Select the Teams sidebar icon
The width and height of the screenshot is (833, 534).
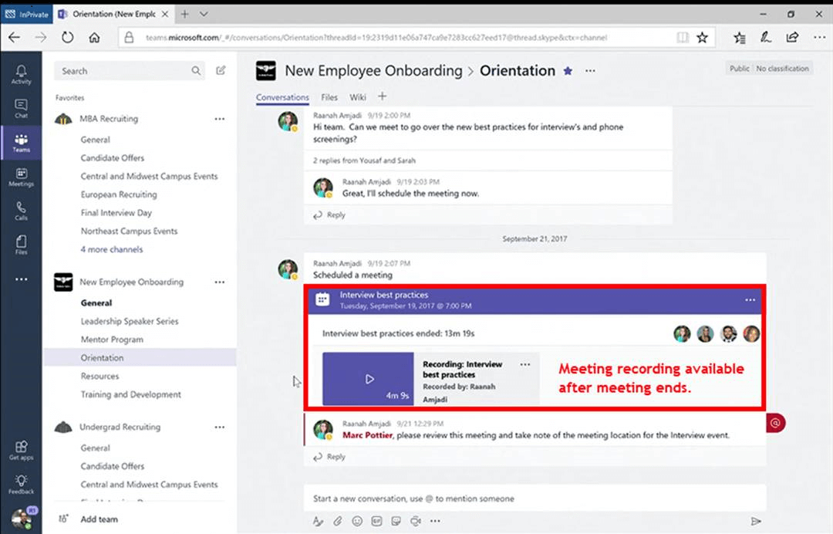click(x=22, y=143)
